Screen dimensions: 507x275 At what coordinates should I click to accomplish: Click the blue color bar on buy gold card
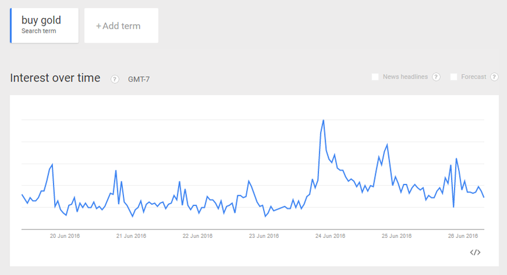11,25
